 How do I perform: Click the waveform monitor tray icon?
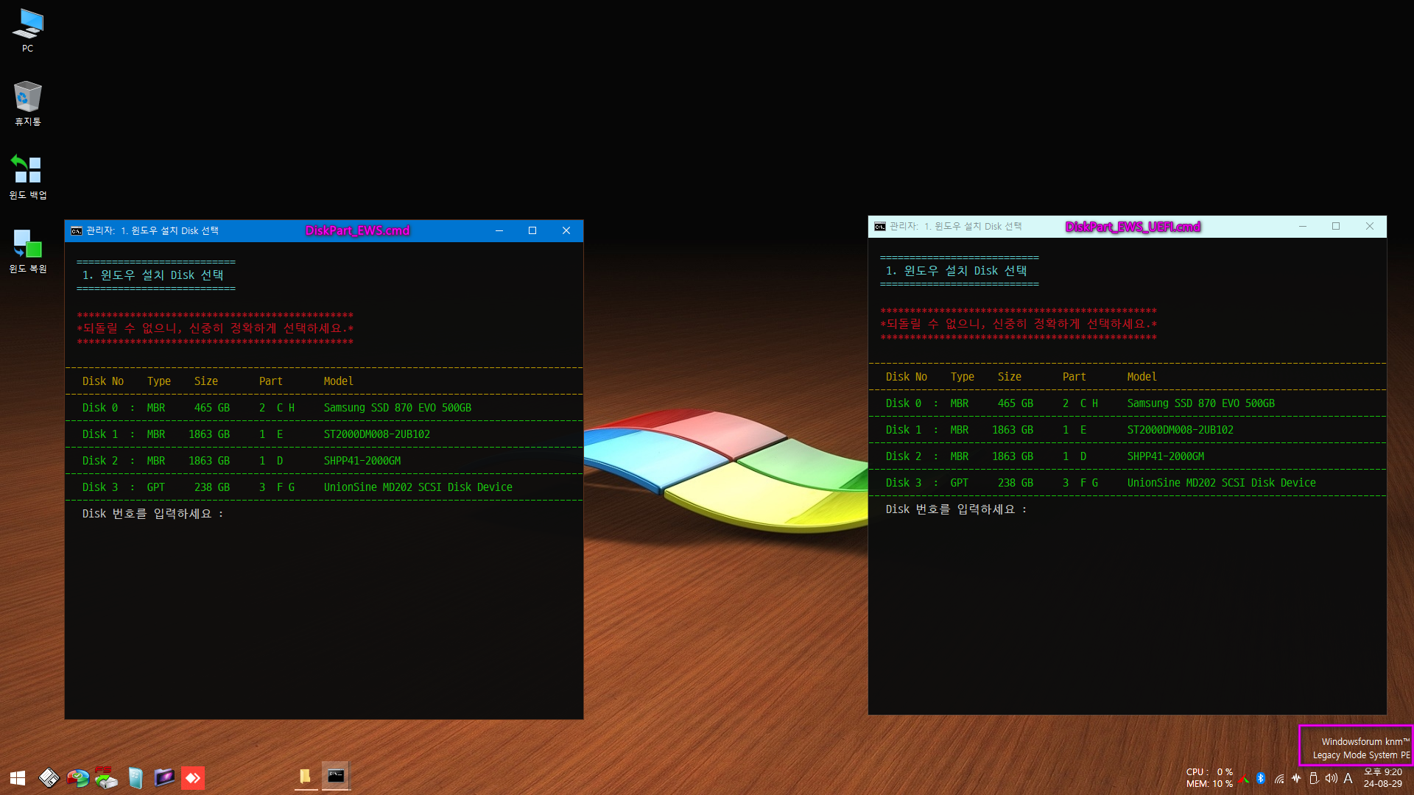point(1296,778)
